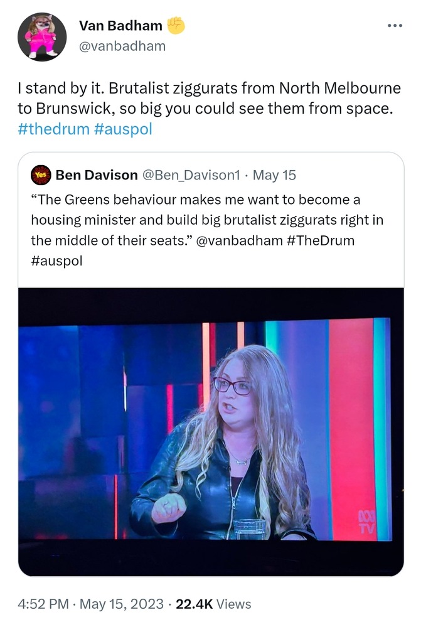This screenshot has width=421, height=627.
Task: Click the Ben Davison name in quoted tweet
Action: pyautogui.click(x=96, y=175)
